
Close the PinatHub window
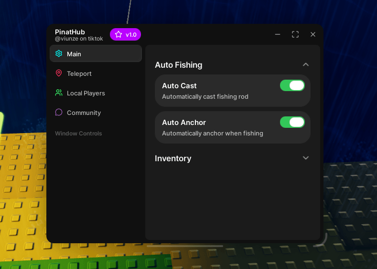click(313, 34)
